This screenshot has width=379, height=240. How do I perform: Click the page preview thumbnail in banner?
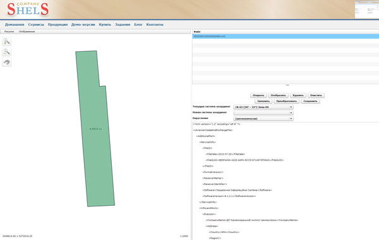point(366,9)
